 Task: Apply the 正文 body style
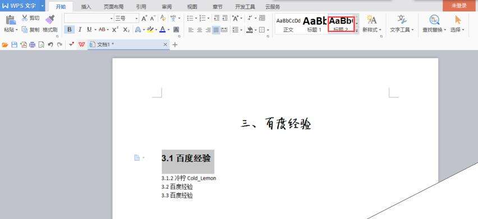click(x=288, y=24)
